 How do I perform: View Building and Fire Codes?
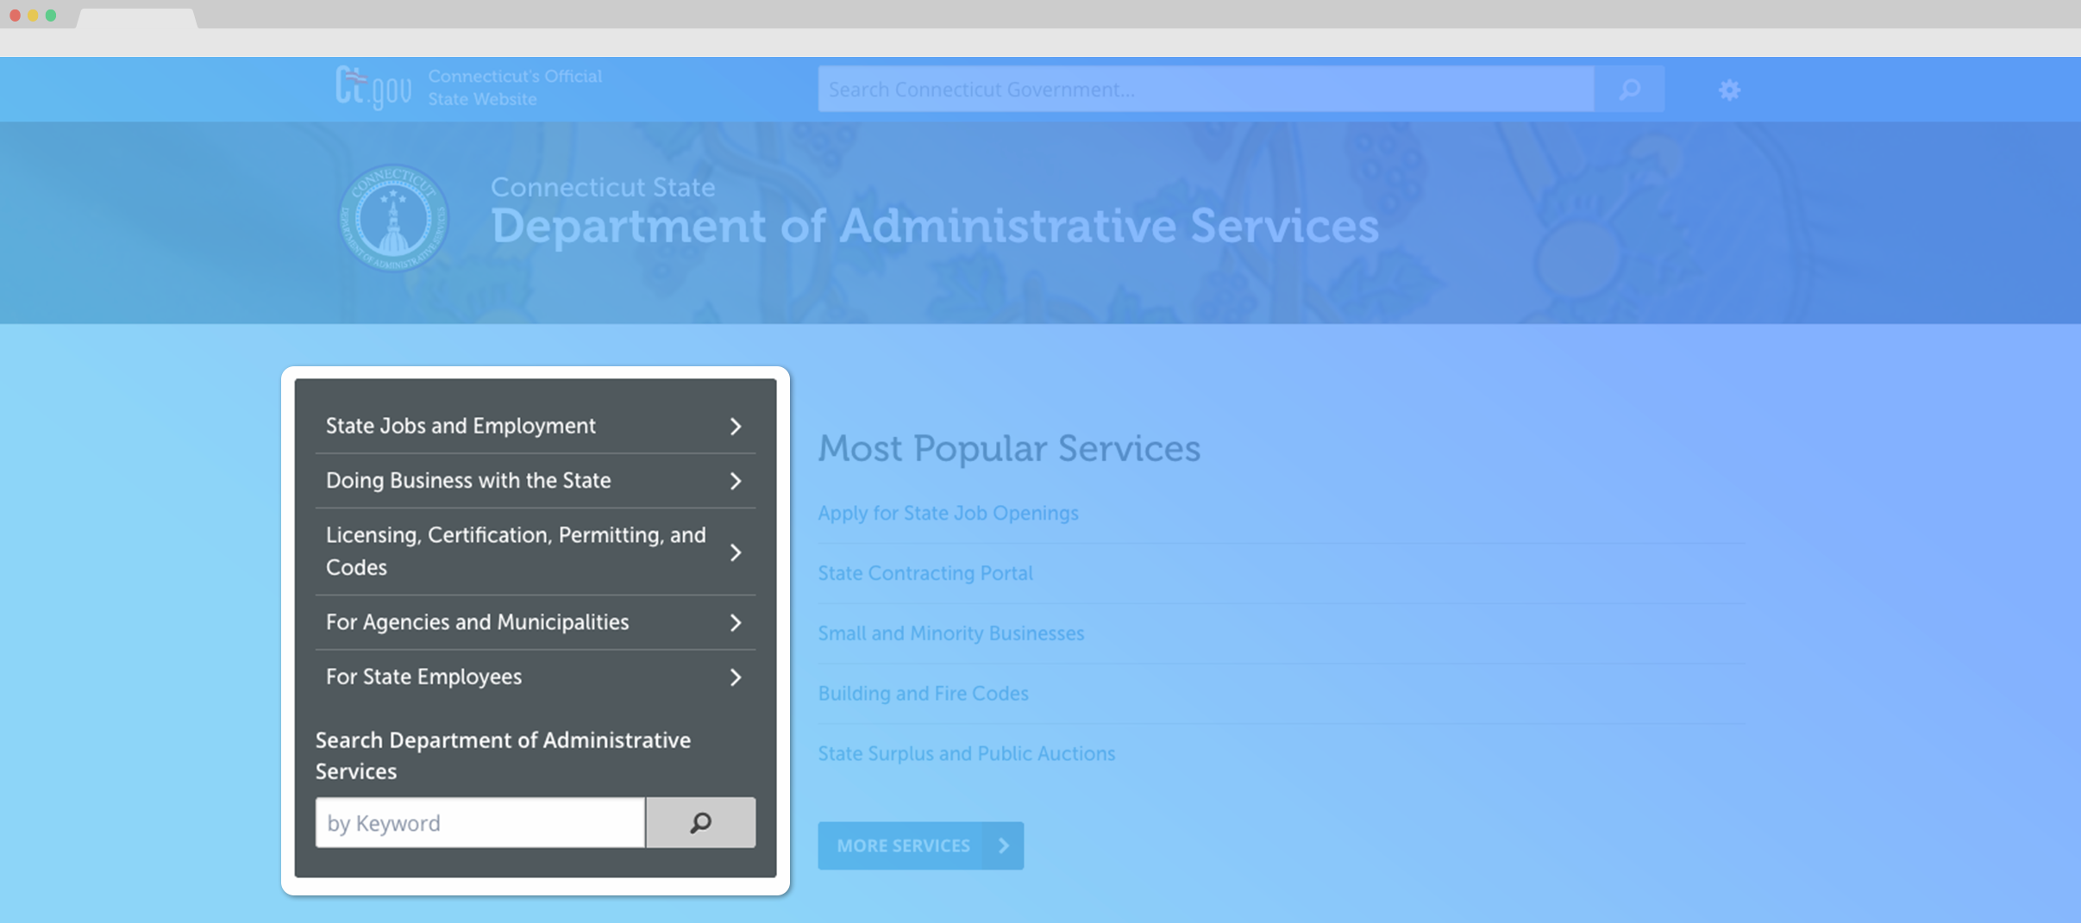click(x=922, y=693)
